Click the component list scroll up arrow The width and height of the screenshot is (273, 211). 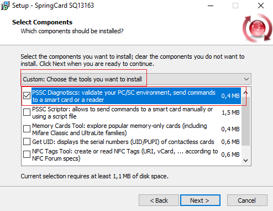[x=245, y=92]
